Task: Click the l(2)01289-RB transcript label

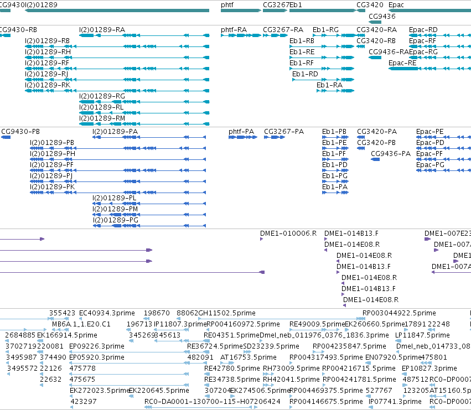Action: [47, 41]
